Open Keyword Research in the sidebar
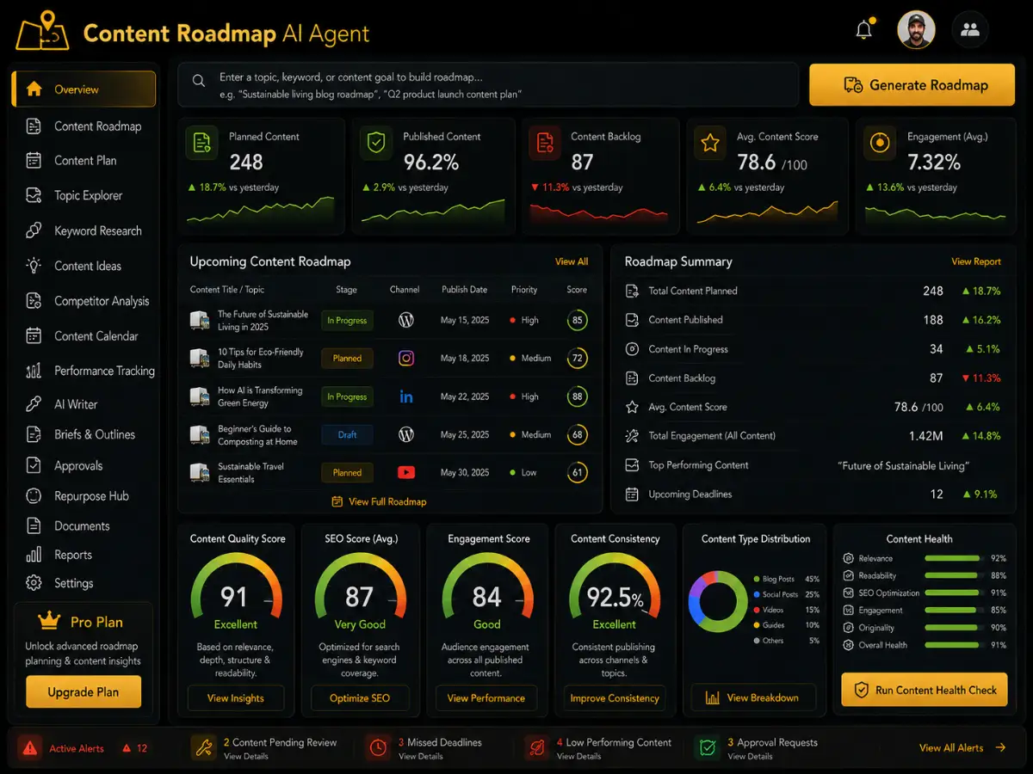Viewport: 1033px width, 774px height. coord(84,231)
